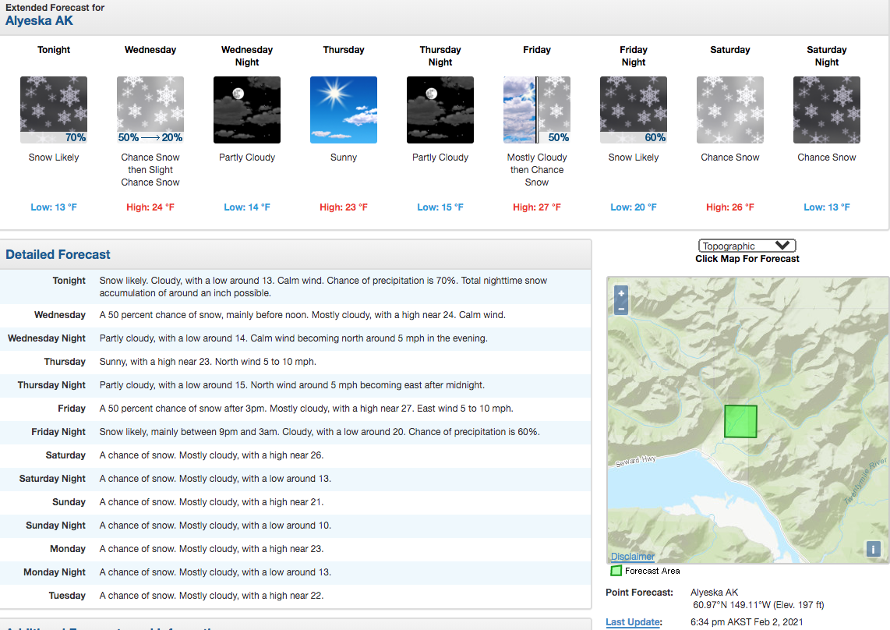The height and width of the screenshot is (630, 890).
Task: Click Saturday chance snow icon
Action: pyautogui.click(x=730, y=110)
